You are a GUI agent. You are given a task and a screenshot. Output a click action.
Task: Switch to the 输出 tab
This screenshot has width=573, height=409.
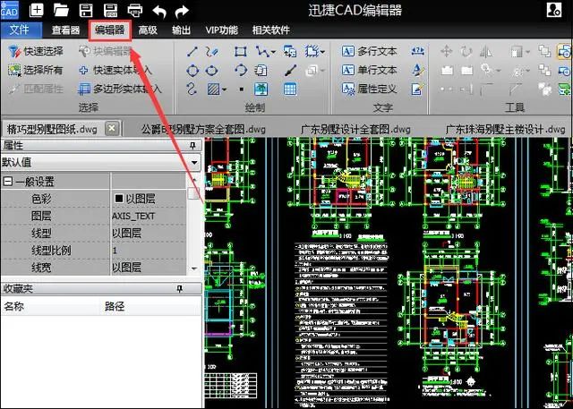(x=181, y=30)
